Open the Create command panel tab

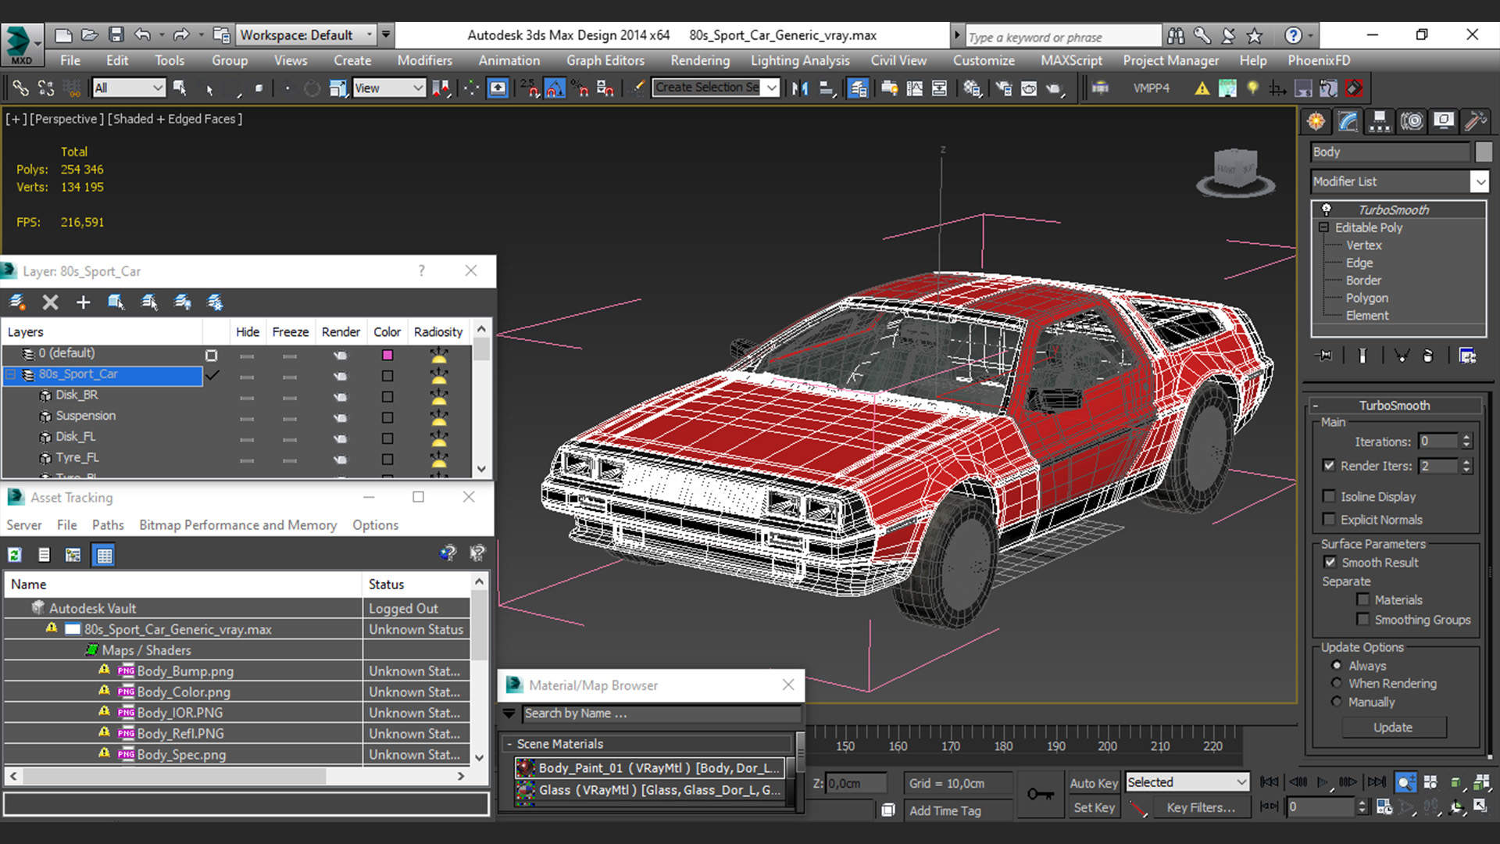pyautogui.click(x=1316, y=121)
